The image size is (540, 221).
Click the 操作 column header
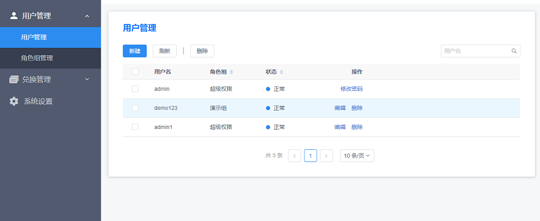(x=357, y=72)
